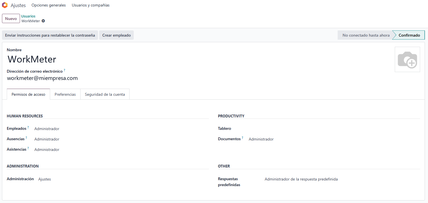Select the Permisos de acceso tab
Viewport: 428px width, 203px height.
(x=28, y=94)
